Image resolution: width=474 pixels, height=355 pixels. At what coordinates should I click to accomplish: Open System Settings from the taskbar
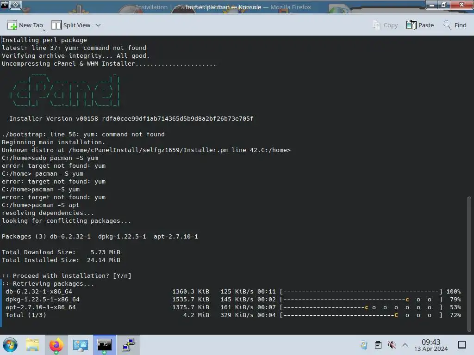[80, 345]
